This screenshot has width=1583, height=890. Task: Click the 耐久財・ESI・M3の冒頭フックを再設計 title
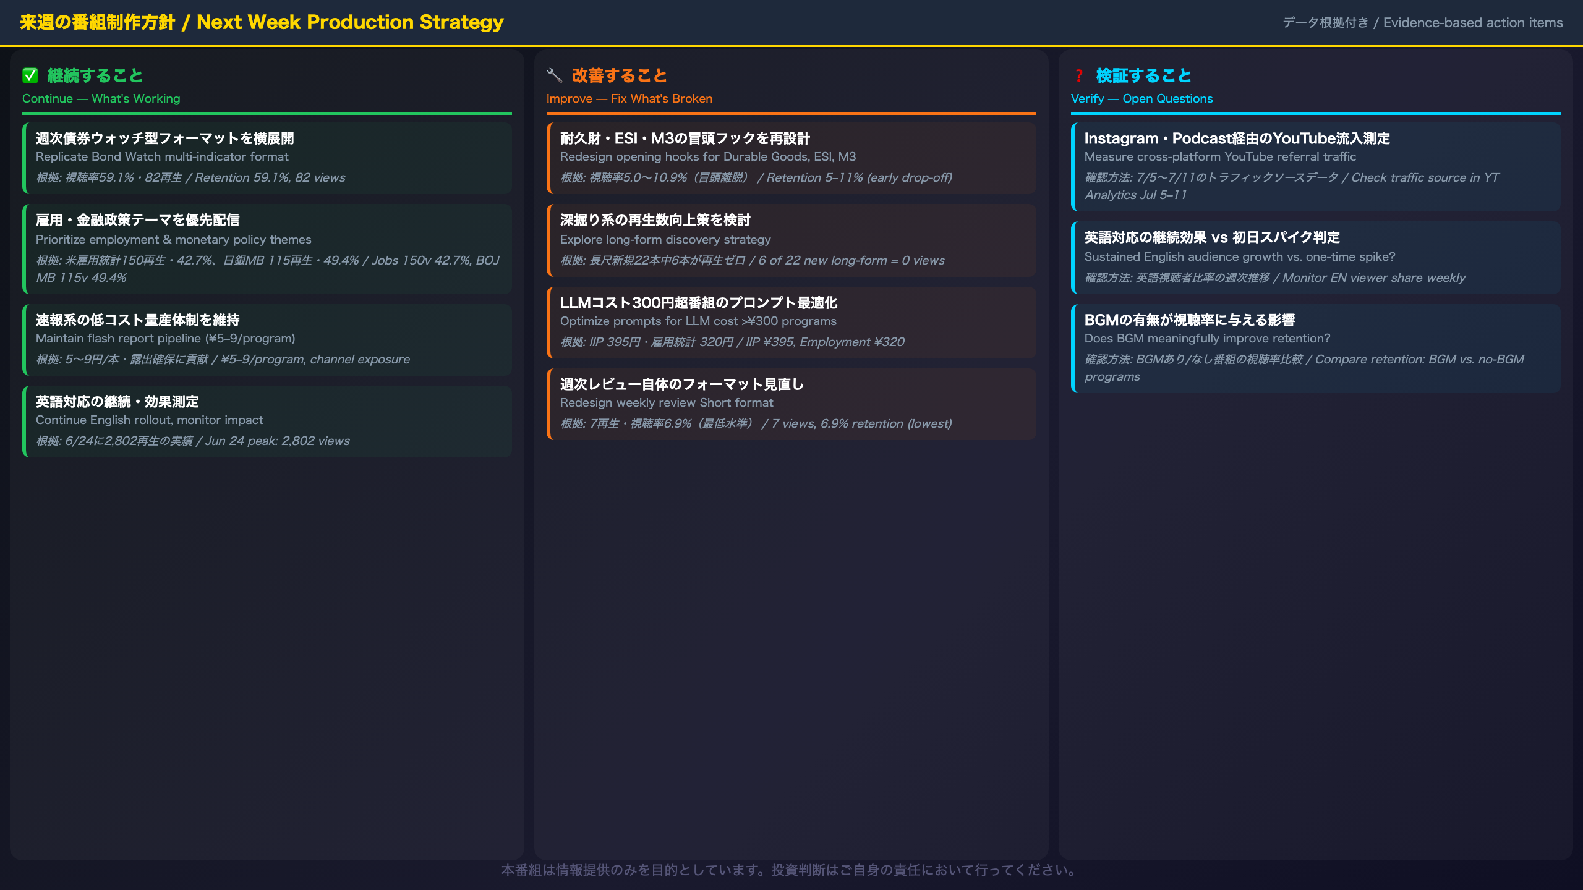point(685,138)
